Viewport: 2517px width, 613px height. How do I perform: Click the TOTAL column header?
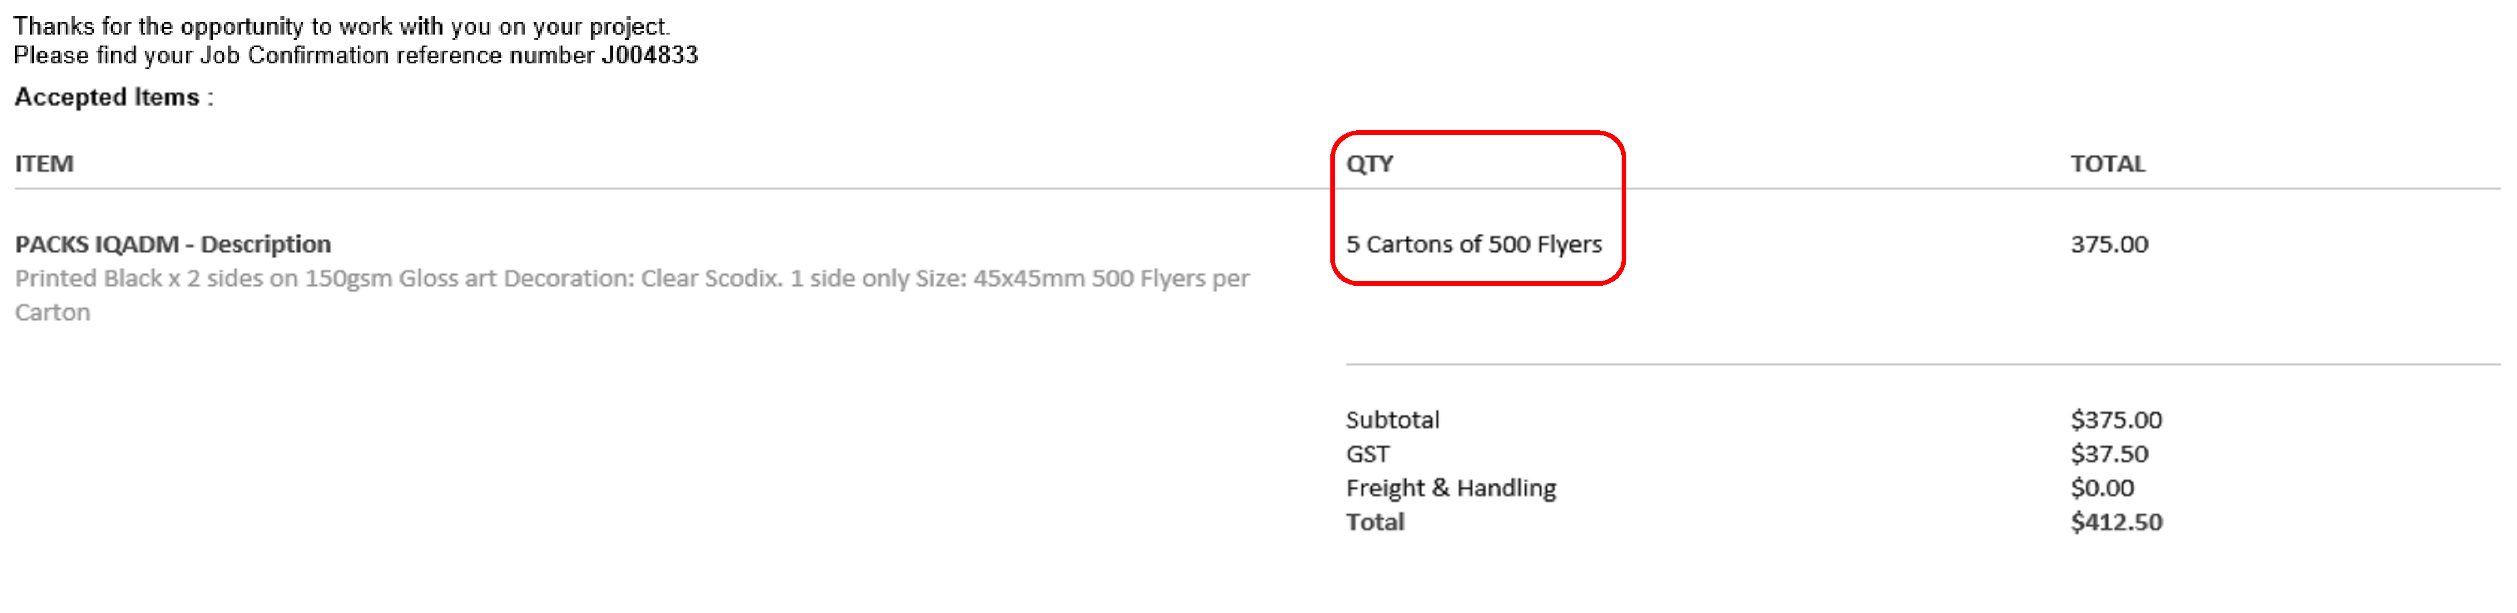2107,164
